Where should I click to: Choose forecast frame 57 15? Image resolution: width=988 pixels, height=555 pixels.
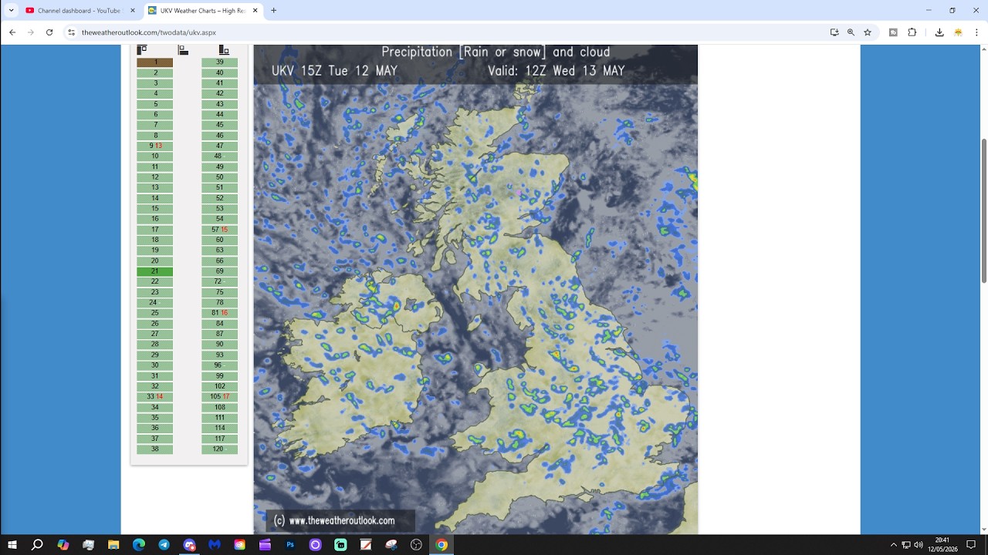tap(220, 230)
